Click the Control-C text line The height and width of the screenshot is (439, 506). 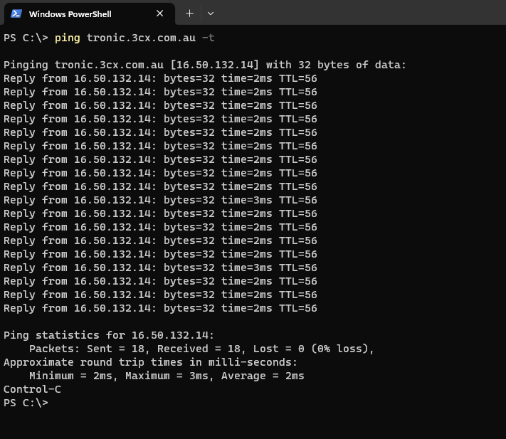32,389
